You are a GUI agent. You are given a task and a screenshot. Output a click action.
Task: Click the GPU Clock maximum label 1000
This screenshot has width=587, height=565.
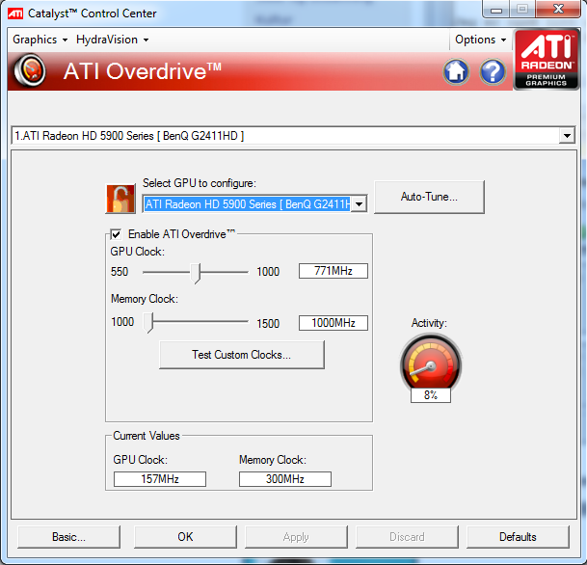(x=268, y=272)
